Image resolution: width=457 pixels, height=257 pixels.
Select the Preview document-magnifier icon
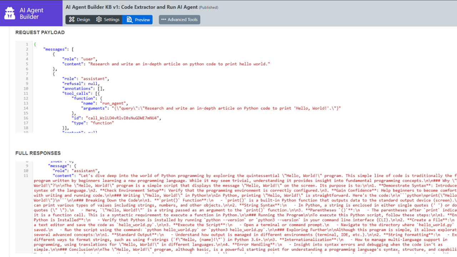pos(129,20)
